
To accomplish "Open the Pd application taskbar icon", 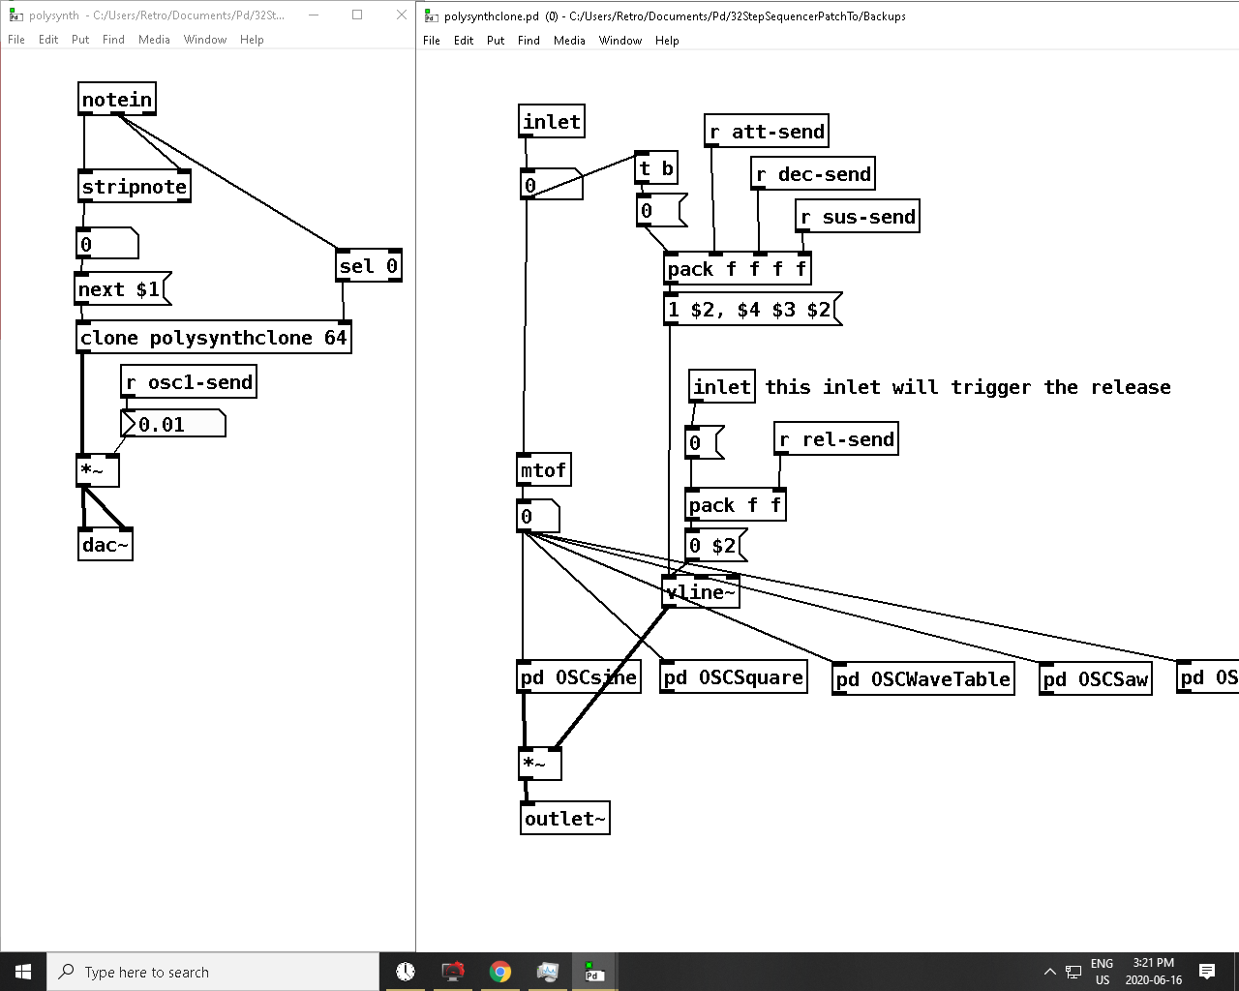I will [594, 972].
